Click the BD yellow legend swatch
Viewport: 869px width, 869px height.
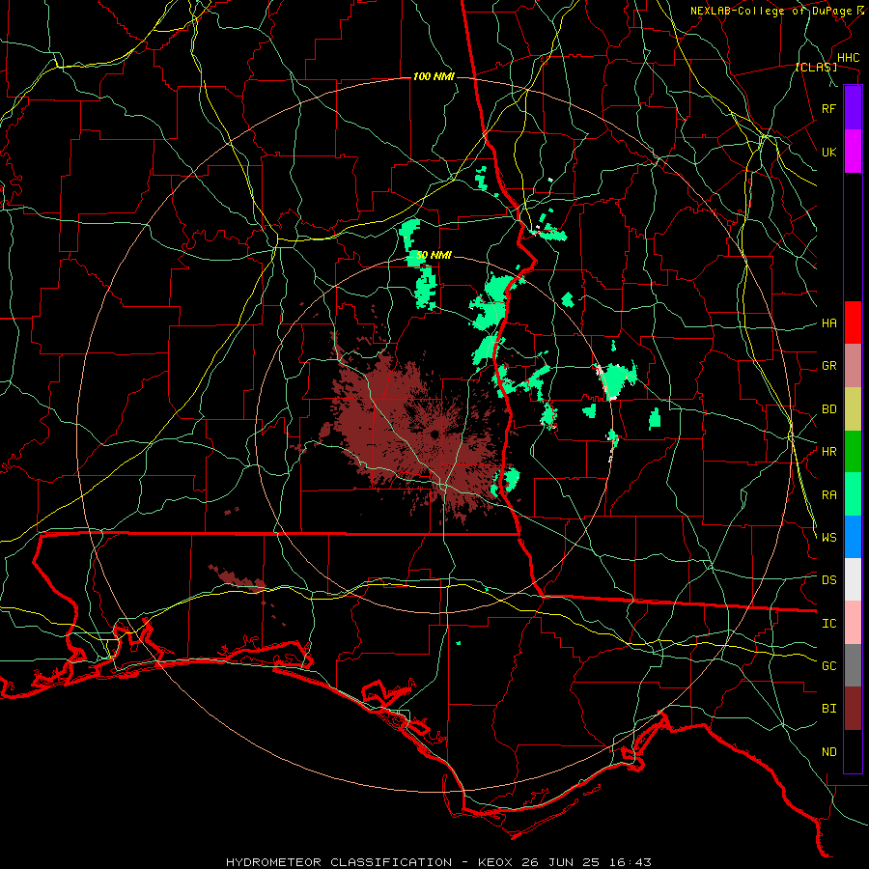[x=853, y=409]
